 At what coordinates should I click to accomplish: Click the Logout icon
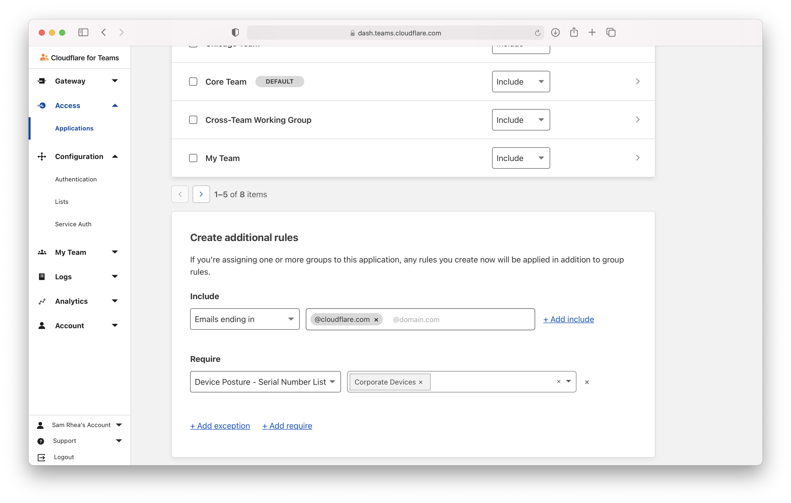click(41, 457)
